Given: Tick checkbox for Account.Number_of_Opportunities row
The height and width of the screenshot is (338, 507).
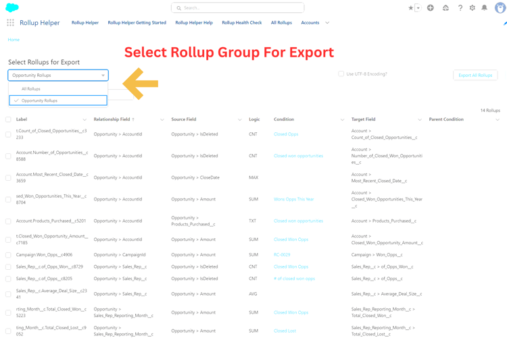Looking at the screenshot, I should pos(8,156).
